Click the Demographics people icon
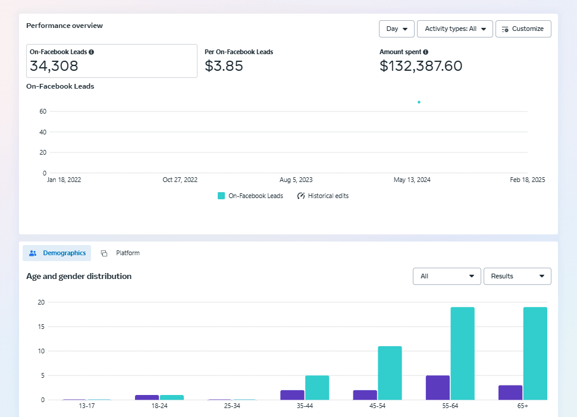Viewport: 577px width, 417px height. click(x=33, y=253)
